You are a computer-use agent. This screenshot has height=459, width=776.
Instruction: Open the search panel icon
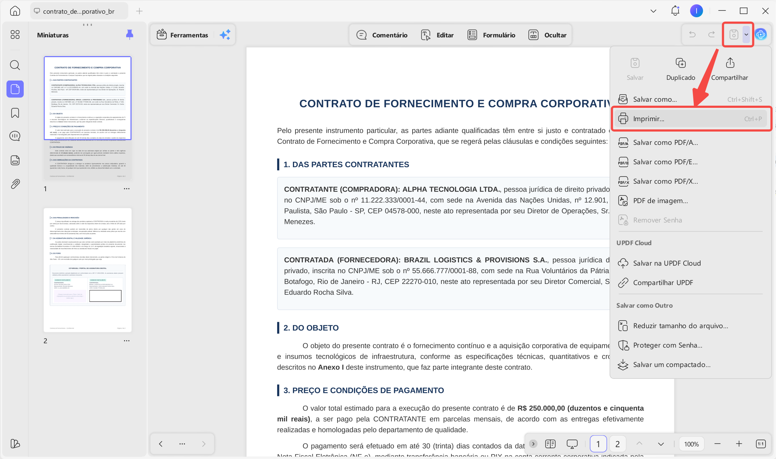[15, 65]
